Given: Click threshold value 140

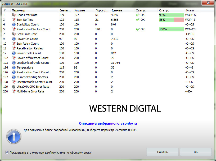Looking at the screenshot, I should (97, 29).
